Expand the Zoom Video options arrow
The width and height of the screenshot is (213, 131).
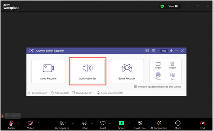point(38,123)
